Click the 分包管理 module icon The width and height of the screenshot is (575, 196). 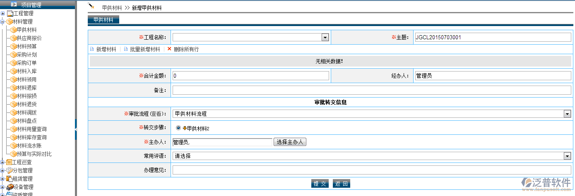[x=9, y=170]
